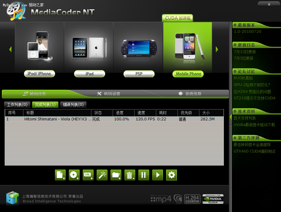Screen dimensions: 281x212
Task: Open the nVidia最新显卡驱动下载 link
Action: coord(254,125)
